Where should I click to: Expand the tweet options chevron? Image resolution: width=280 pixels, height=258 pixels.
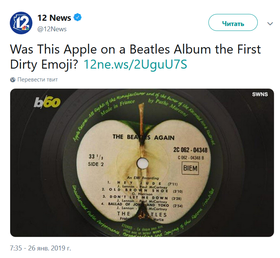click(x=270, y=23)
